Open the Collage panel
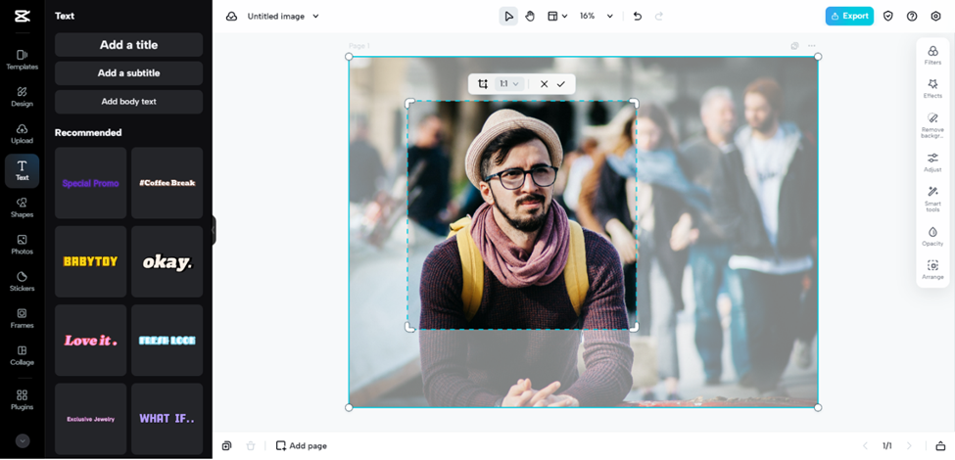The image size is (955, 460). [22, 355]
